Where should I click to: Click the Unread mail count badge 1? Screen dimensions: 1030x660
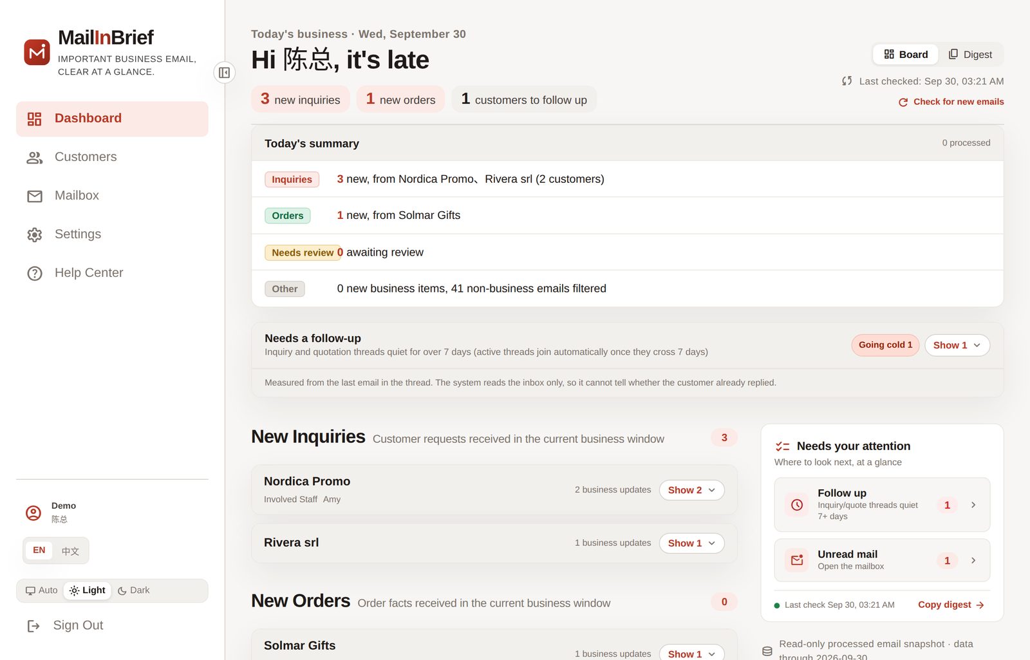coord(947,561)
